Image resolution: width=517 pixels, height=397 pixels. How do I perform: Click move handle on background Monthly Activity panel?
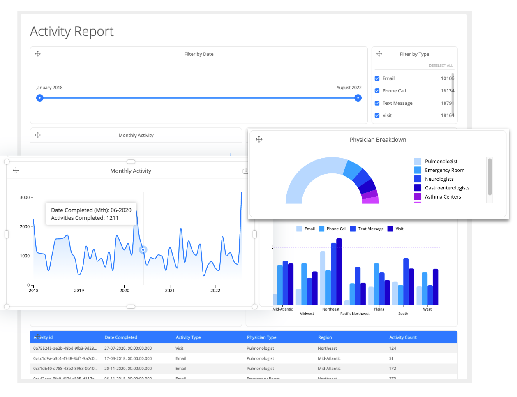coord(38,135)
